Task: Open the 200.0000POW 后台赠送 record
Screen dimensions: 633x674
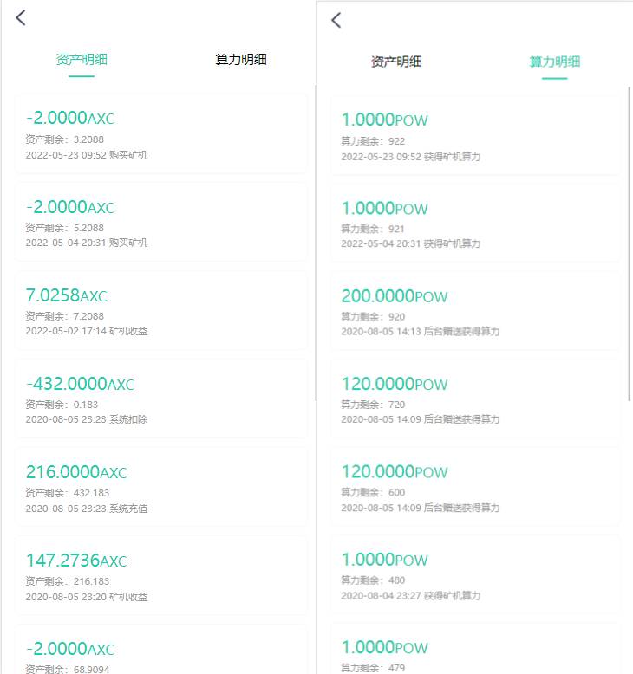Action: pyautogui.click(x=475, y=313)
